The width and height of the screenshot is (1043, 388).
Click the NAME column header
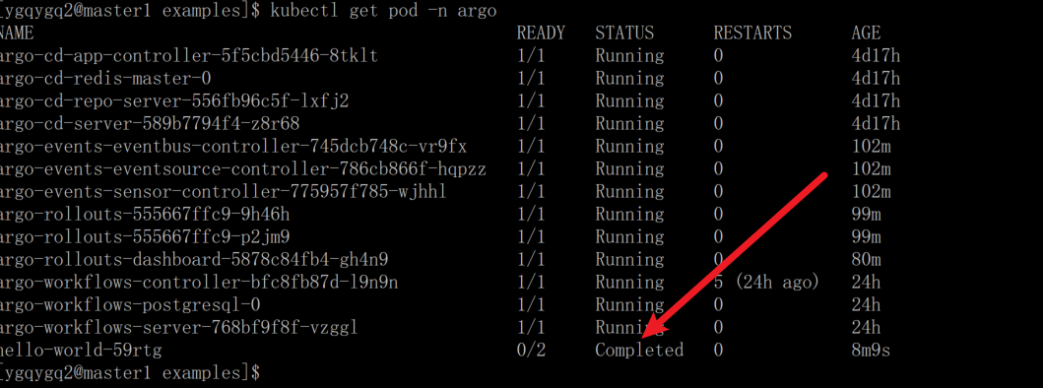[17, 32]
